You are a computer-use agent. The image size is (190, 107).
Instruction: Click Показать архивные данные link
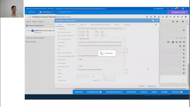[35, 38]
